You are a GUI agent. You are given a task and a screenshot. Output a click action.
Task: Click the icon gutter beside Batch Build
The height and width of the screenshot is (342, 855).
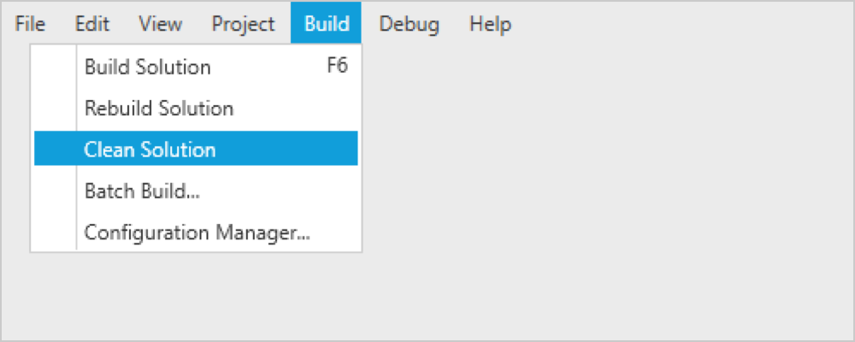pyautogui.click(x=54, y=191)
